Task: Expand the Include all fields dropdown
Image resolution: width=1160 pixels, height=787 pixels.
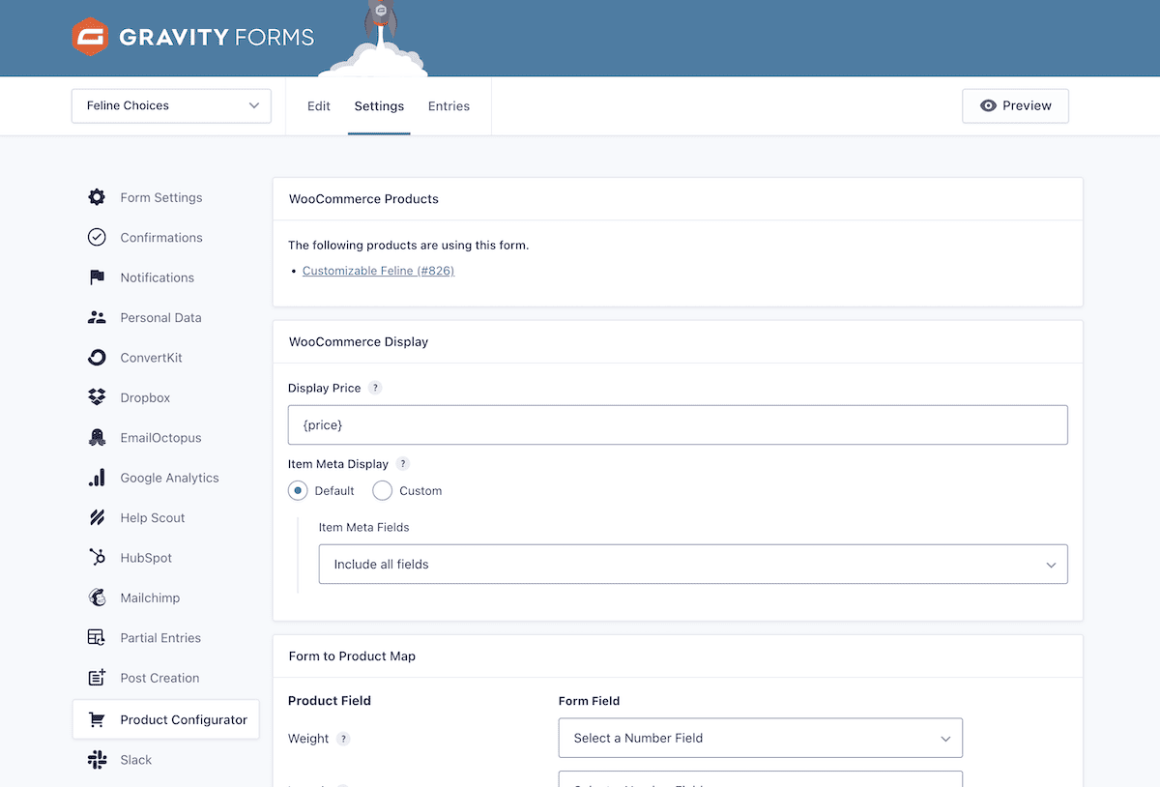Action: (693, 564)
